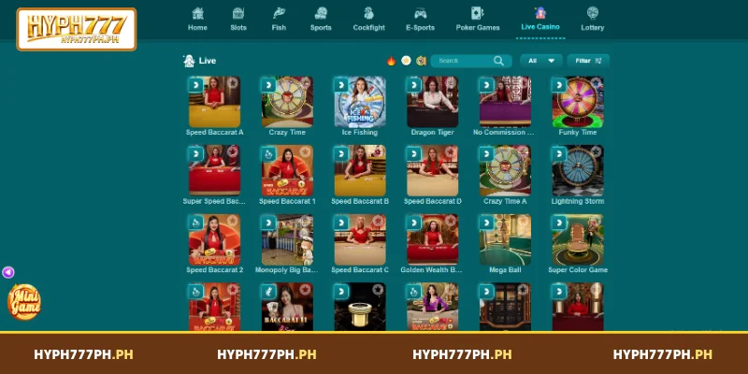Click the white circle sort icon

406,61
